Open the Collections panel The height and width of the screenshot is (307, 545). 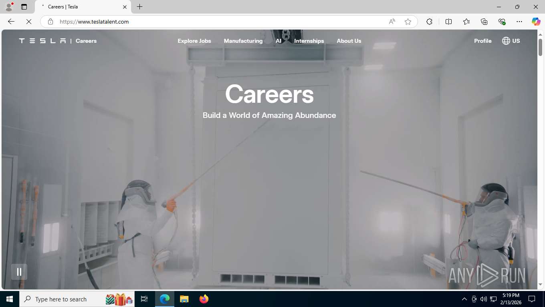(484, 22)
